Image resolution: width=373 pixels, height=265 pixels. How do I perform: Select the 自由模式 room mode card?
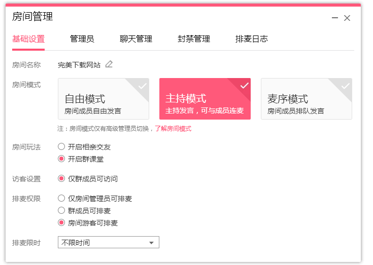pos(104,99)
